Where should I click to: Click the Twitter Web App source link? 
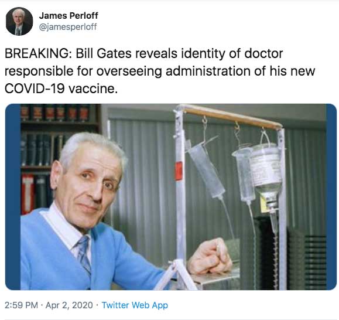[135, 305]
